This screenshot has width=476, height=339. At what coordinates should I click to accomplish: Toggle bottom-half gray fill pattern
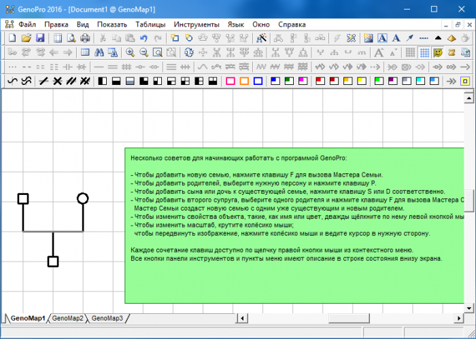click(x=130, y=81)
